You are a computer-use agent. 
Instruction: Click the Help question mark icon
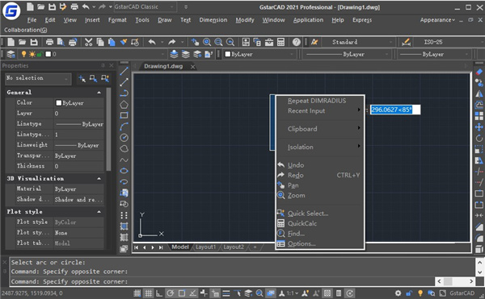[x=297, y=42]
